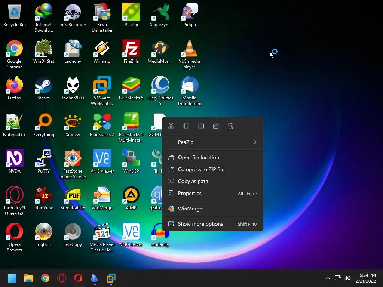Image resolution: width=383 pixels, height=287 pixels.
Task: Select the MediaMonkey desktop shortcut
Action: click(160, 52)
